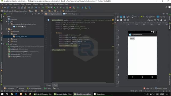Open the Preview panel gear settings
Viewport: 171px width, 96px height.
164,14
